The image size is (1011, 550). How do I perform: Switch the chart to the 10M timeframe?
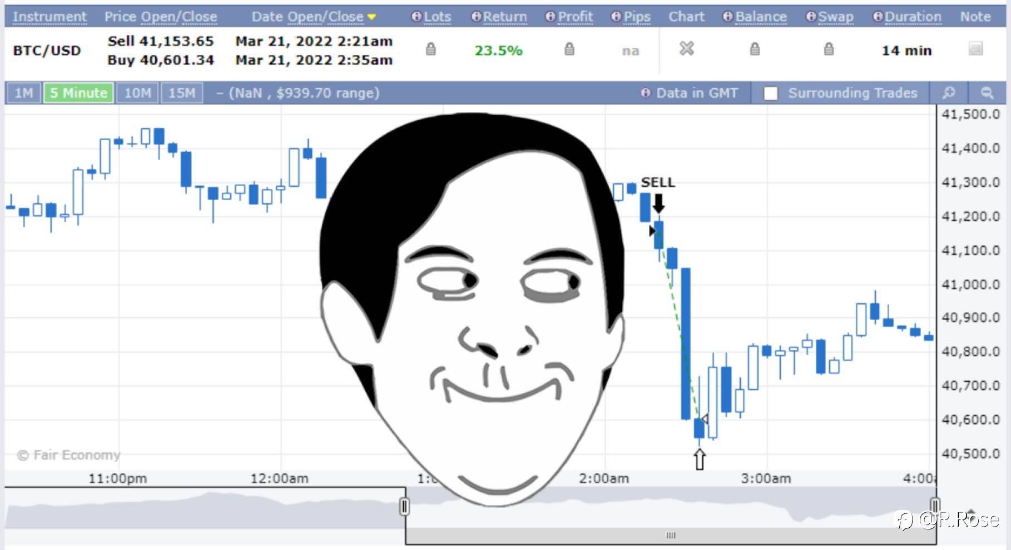click(137, 93)
